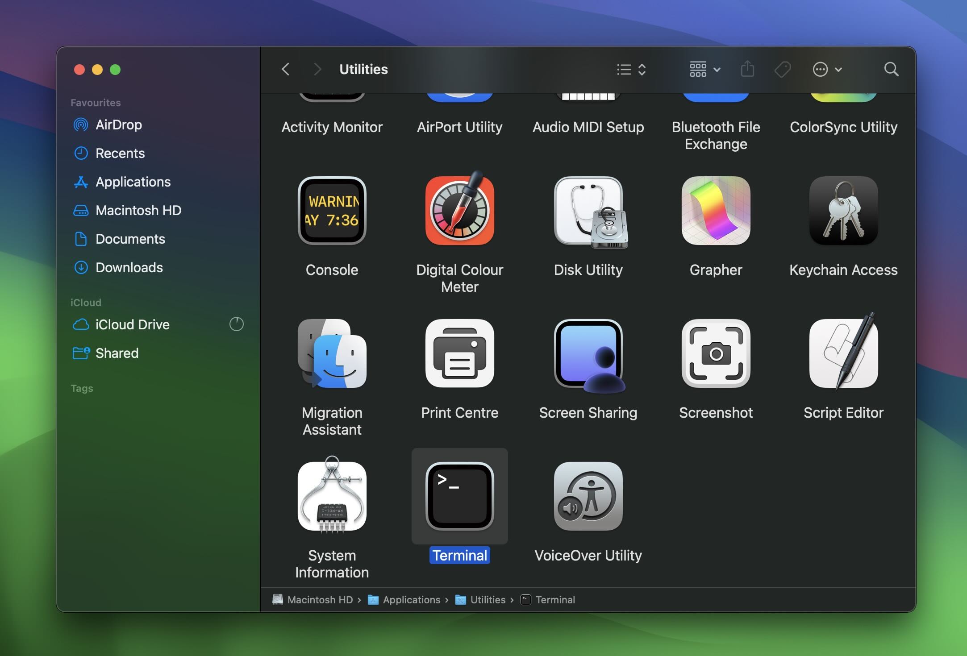Click the Disk Utility name label
This screenshot has height=656, width=967.
click(588, 270)
